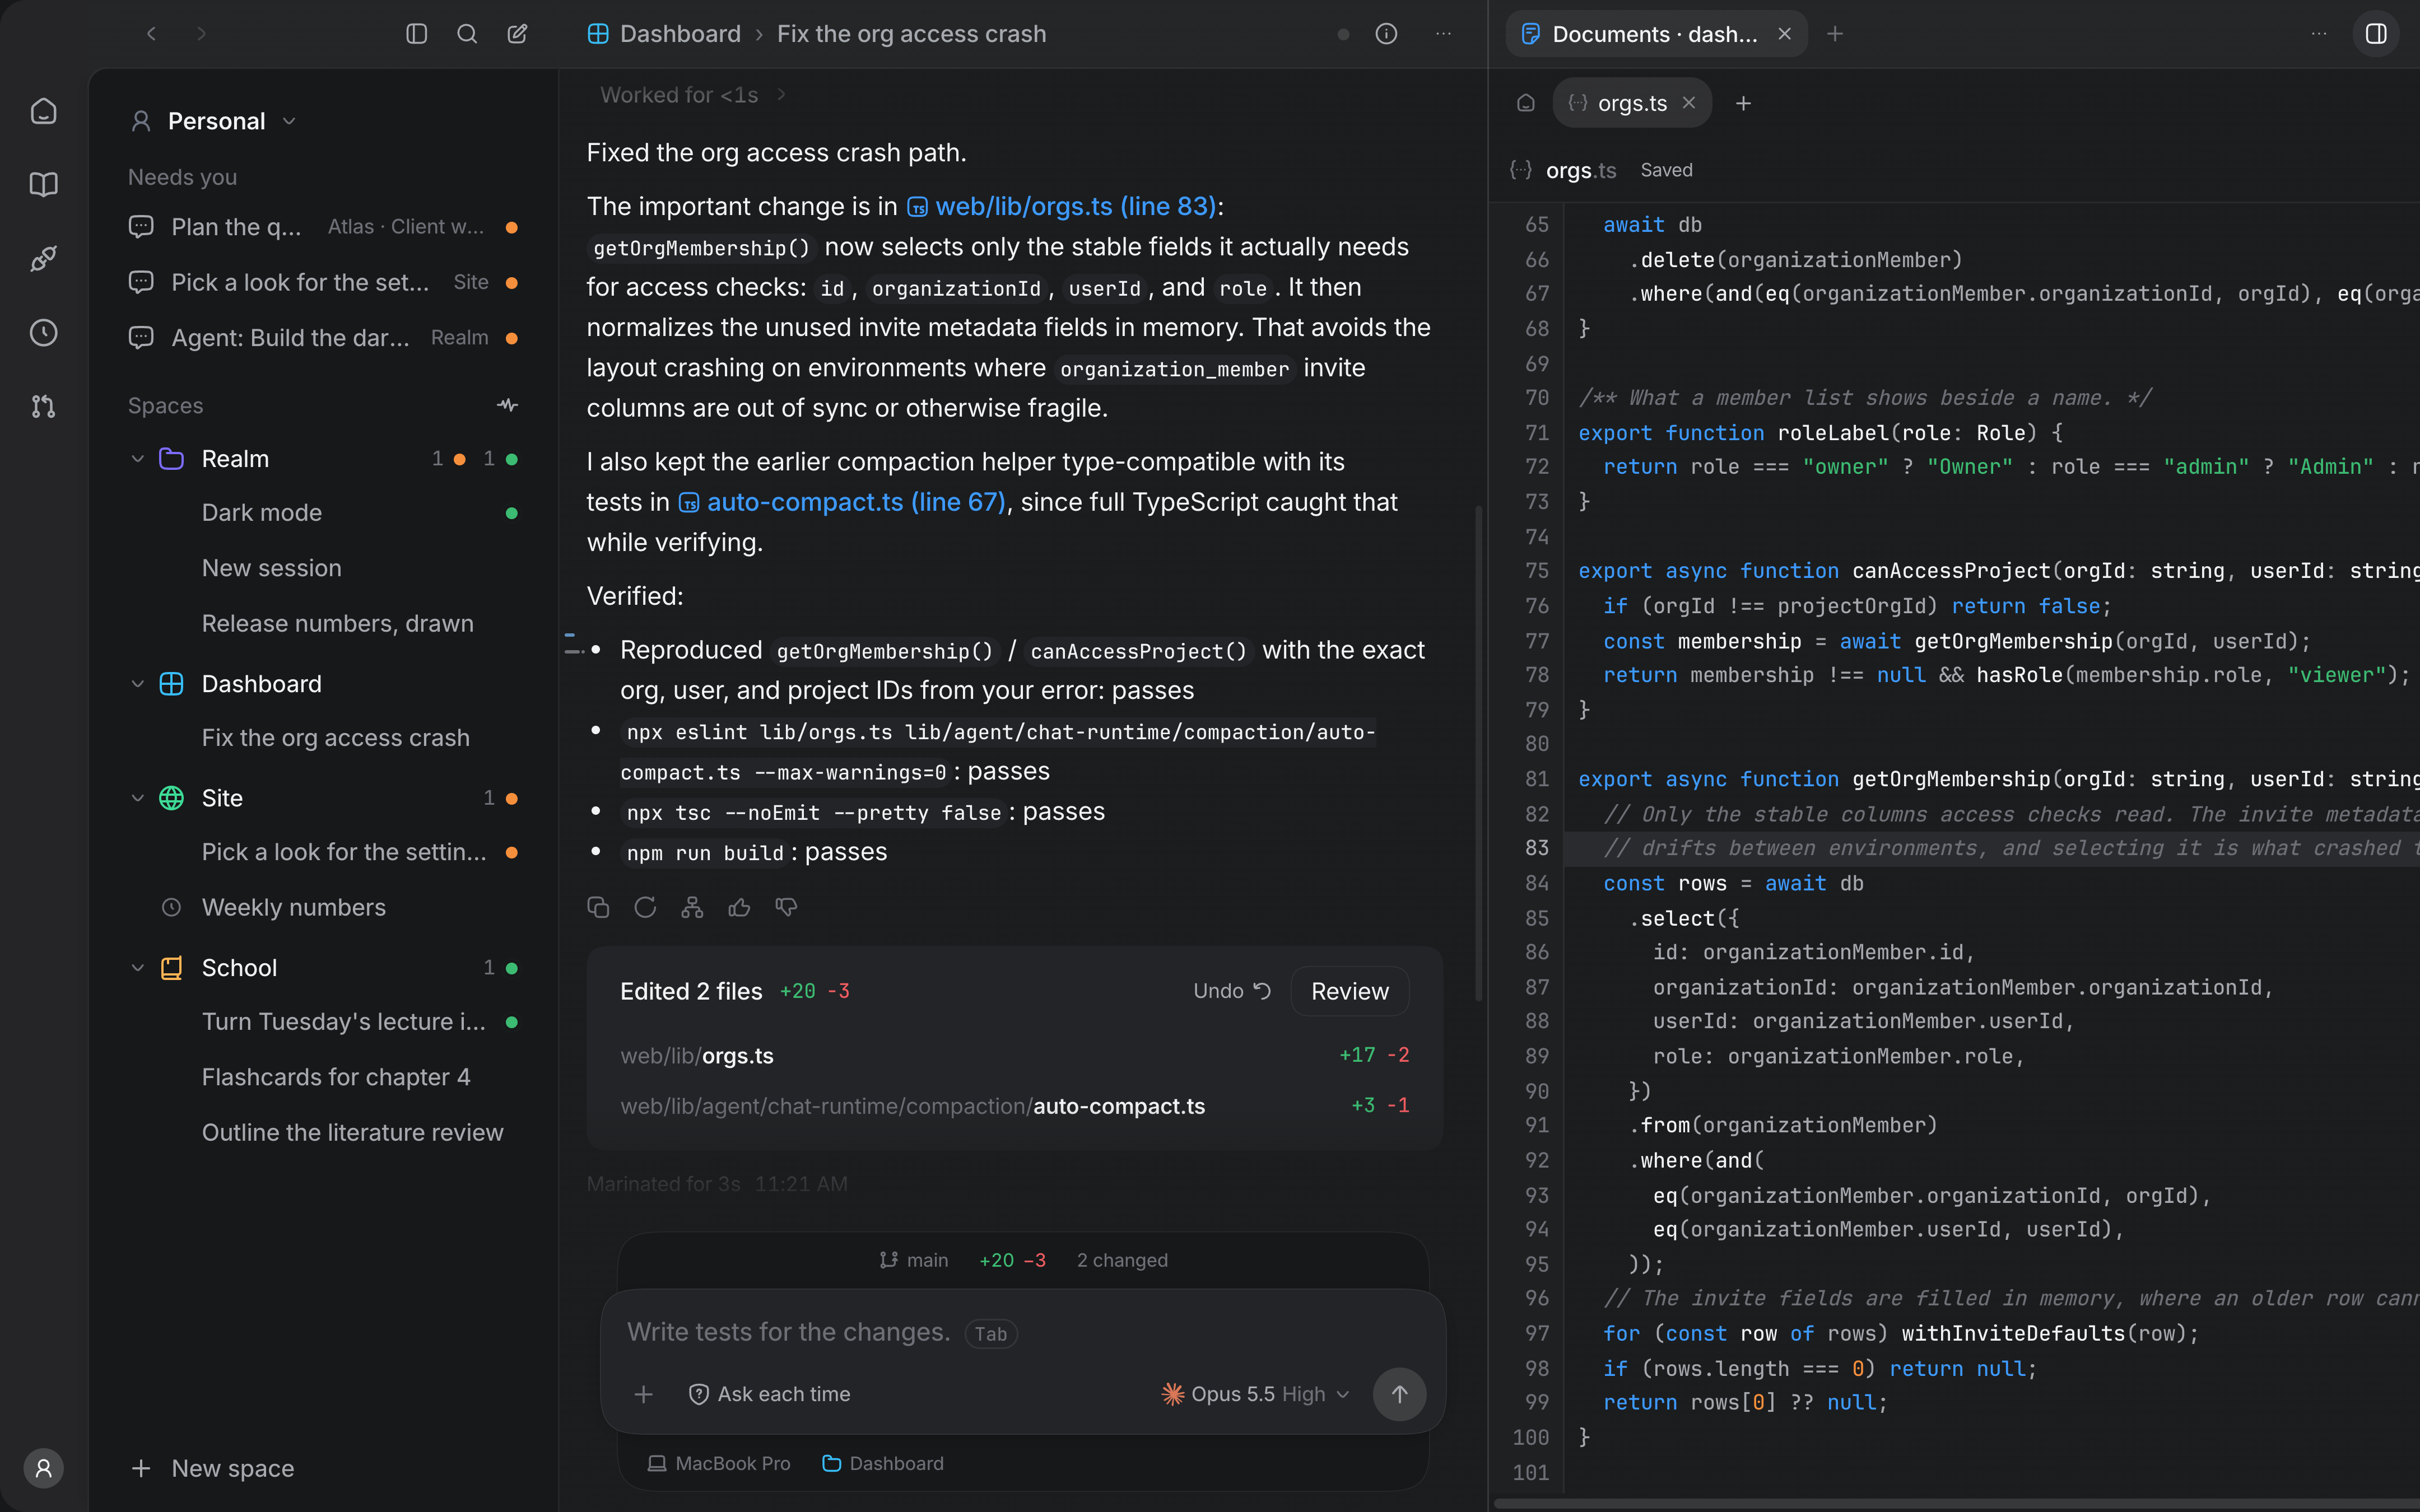Open search with the magnifier icon
The height and width of the screenshot is (1512, 2420).
pyautogui.click(x=467, y=34)
